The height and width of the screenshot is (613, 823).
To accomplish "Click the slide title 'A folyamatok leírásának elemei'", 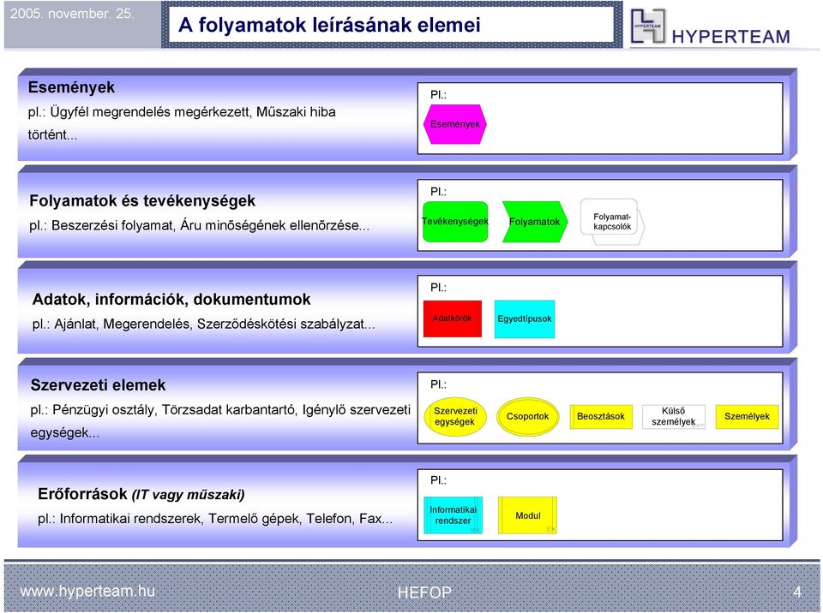I will pos(329,25).
